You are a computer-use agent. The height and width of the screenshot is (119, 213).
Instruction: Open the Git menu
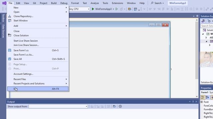point(35,3)
